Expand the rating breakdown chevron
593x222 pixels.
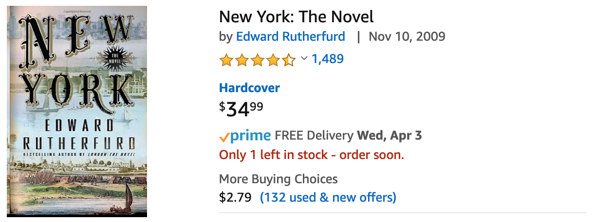coord(304,59)
